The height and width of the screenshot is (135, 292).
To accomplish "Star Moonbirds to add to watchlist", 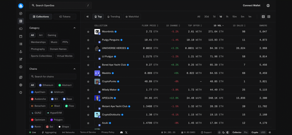I will pyautogui.click(x=88, y=32).
